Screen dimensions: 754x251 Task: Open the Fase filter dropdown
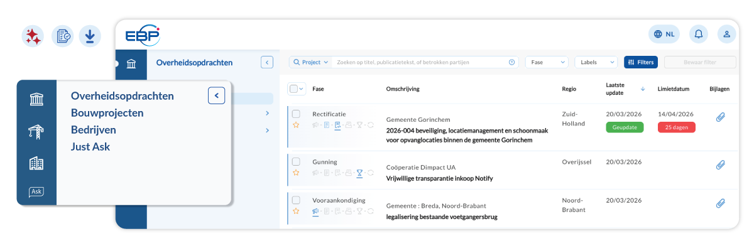546,62
